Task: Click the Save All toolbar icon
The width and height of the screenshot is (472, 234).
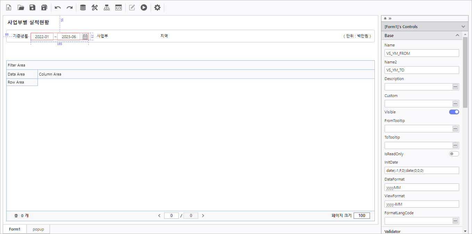Action: pos(44,8)
